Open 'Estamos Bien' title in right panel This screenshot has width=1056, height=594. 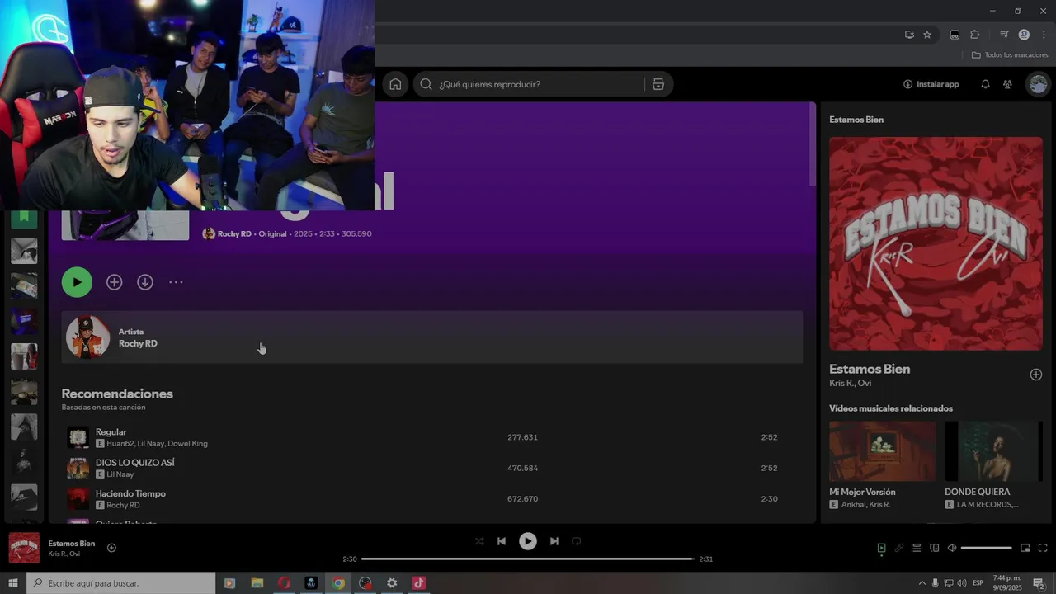[870, 369]
